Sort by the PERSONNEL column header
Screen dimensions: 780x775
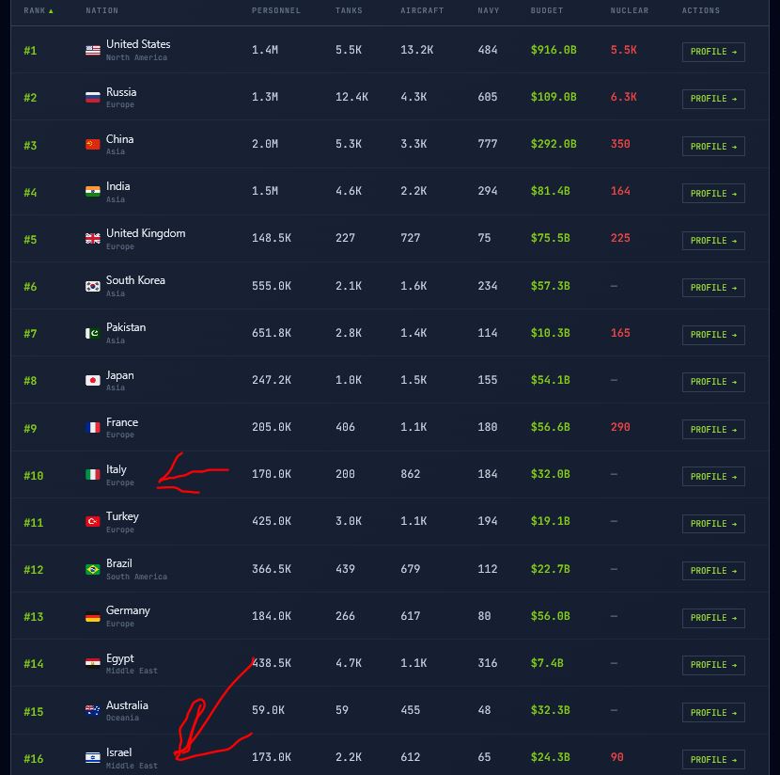(x=276, y=10)
